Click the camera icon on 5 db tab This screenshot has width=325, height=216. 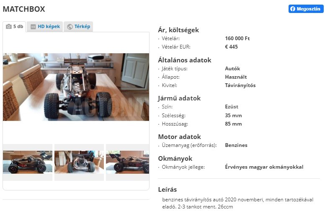9,26
